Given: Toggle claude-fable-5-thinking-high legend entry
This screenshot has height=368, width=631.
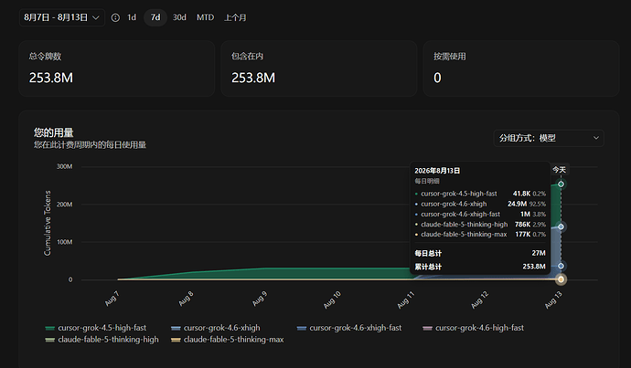Looking at the screenshot, I should pyautogui.click(x=102, y=340).
